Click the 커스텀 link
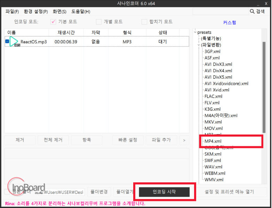 point(230,23)
